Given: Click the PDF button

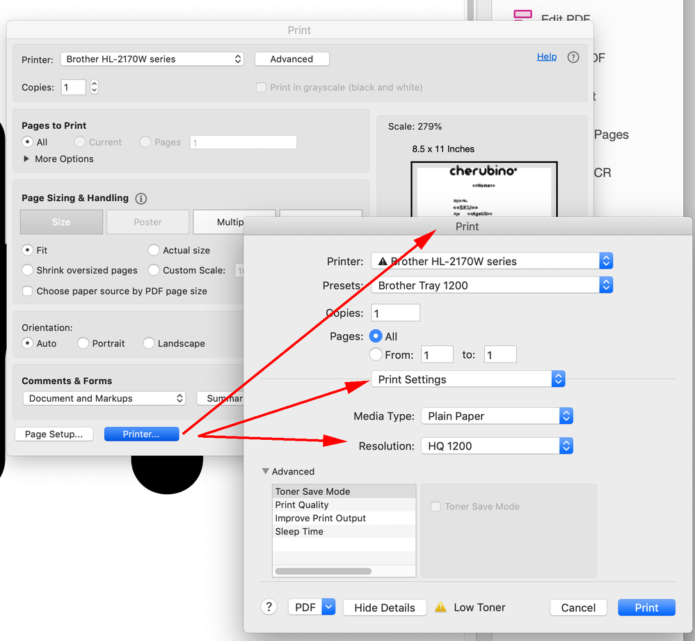Looking at the screenshot, I should [305, 607].
